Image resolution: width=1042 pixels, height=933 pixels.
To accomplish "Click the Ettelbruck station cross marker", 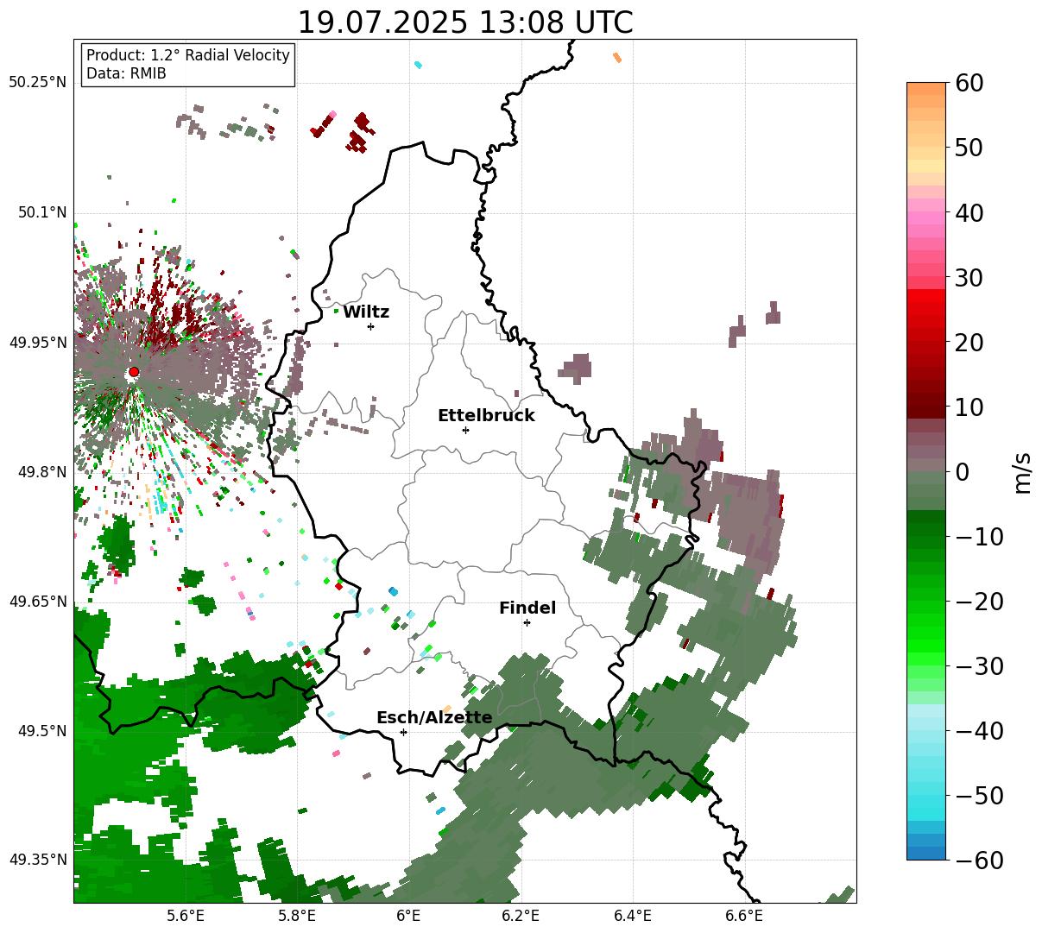I will click(466, 430).
